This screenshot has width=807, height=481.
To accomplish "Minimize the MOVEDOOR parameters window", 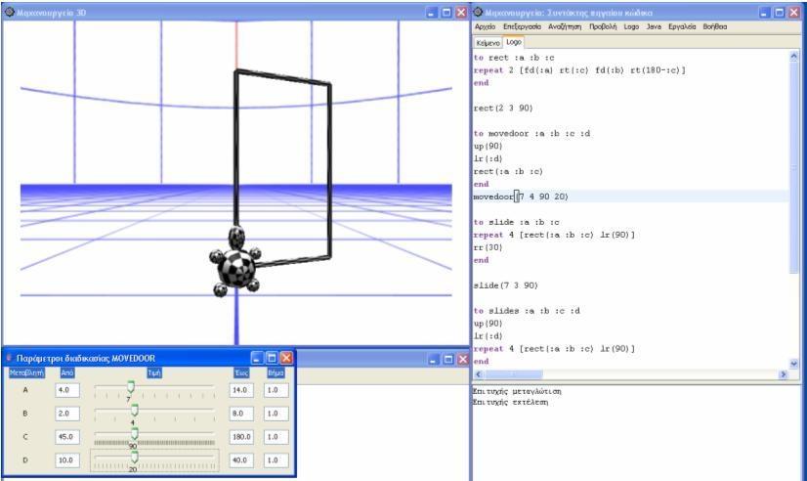I will 257,358.
